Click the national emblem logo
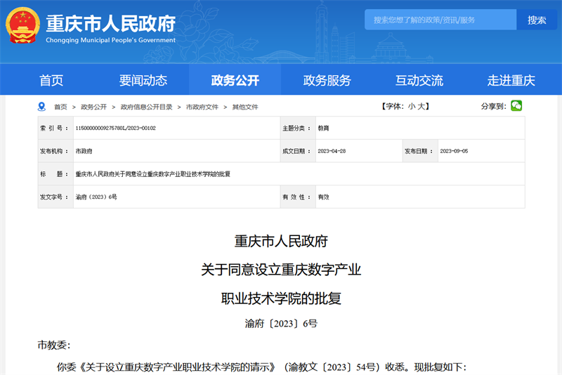Viewport: 562px width, 375px height. (x=23, y=27)
